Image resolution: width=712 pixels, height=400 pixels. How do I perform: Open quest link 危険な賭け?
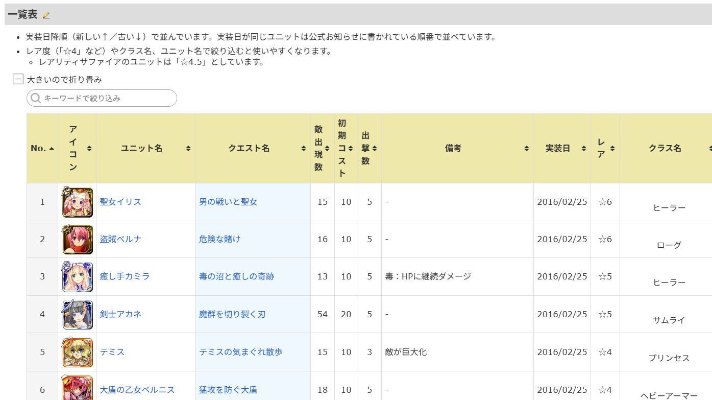219,239
